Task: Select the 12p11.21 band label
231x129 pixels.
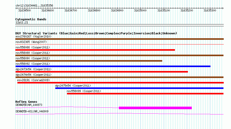Action: point(22,22)
